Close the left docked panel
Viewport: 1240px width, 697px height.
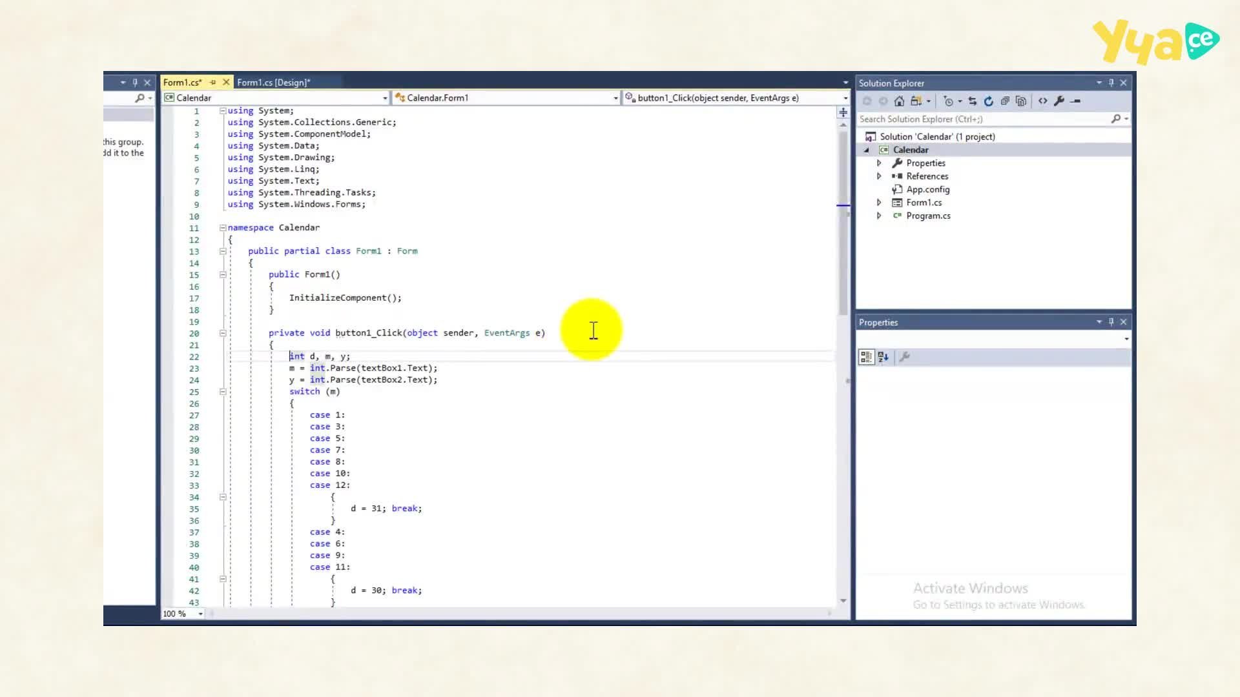click(147, 83)
